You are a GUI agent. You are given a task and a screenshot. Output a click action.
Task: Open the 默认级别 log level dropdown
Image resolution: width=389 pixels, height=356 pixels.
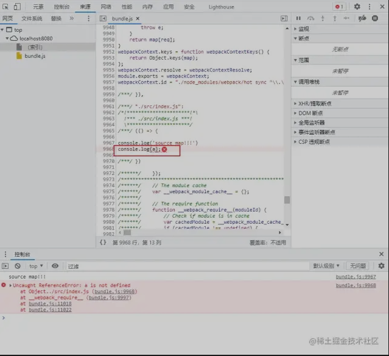coord(326,266)
